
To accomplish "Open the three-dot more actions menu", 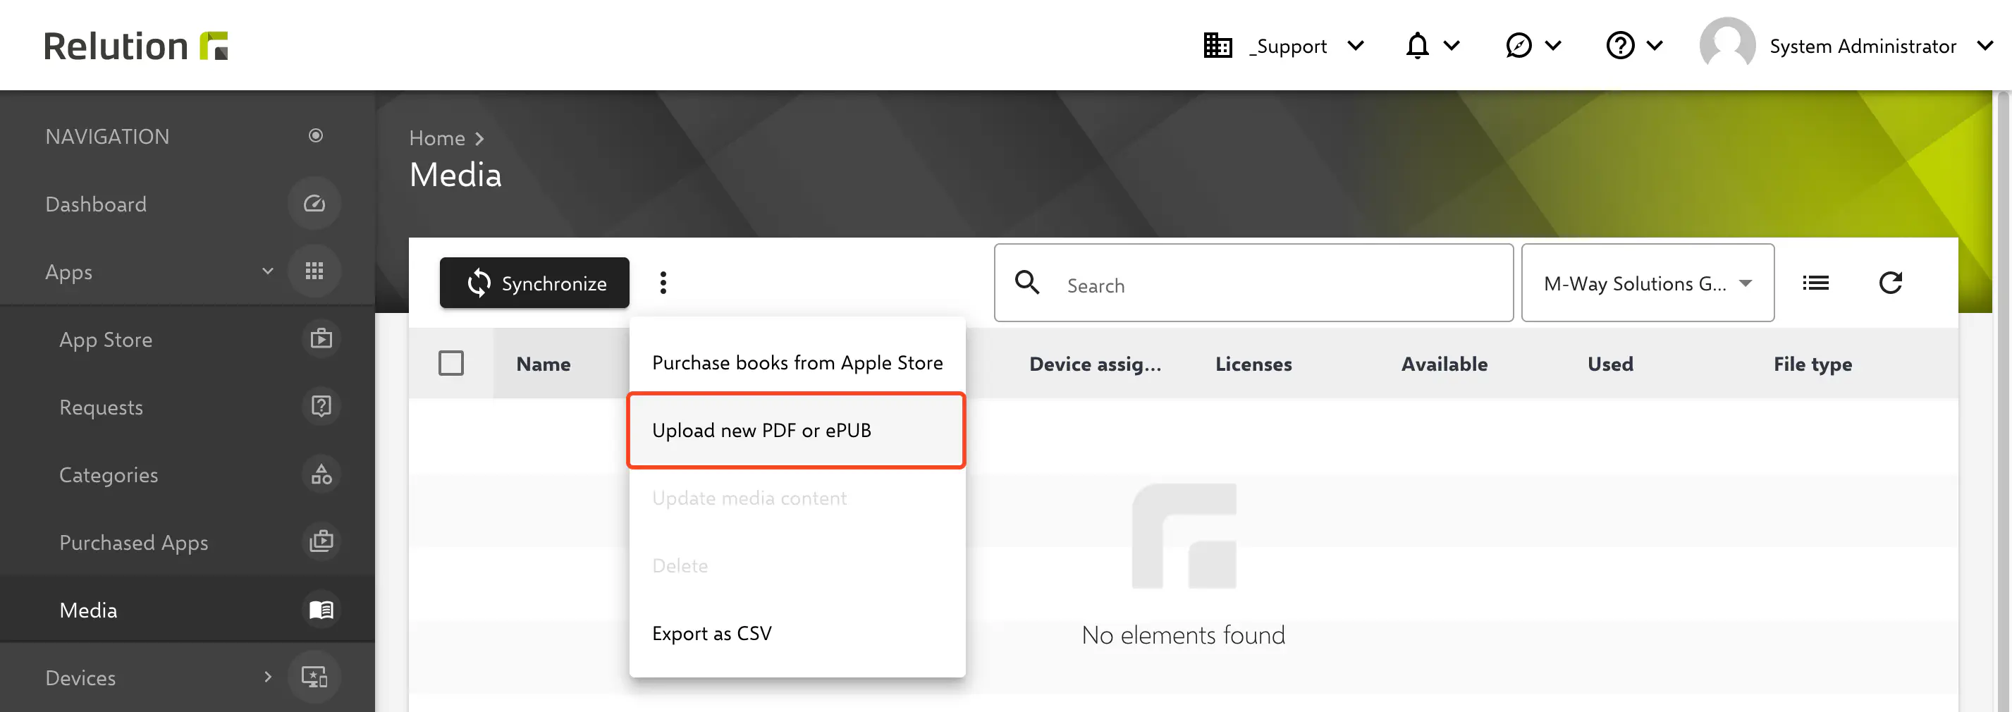I will pyautogui.click(x=663, y=283).
